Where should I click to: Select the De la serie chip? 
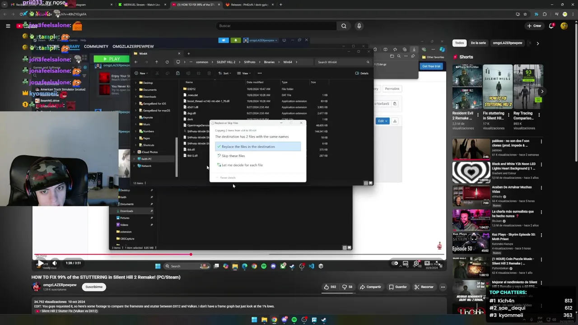(478, 43)
